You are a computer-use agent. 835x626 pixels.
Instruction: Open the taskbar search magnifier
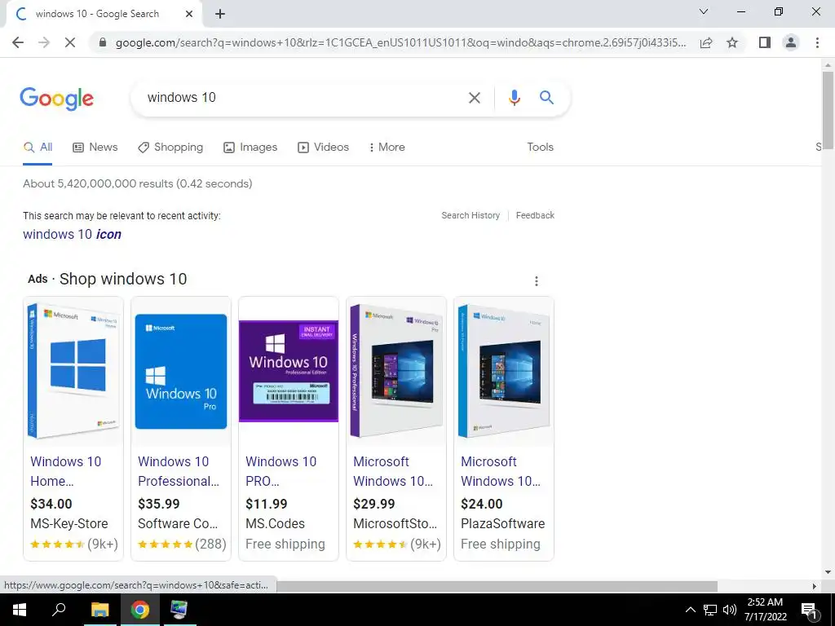(x=59, y=610)
